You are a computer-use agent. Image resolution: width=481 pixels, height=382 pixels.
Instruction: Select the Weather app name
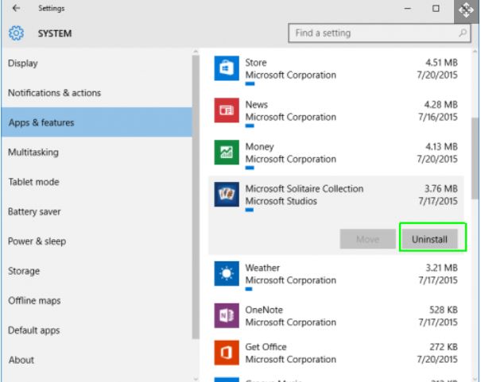pos(262,268)
